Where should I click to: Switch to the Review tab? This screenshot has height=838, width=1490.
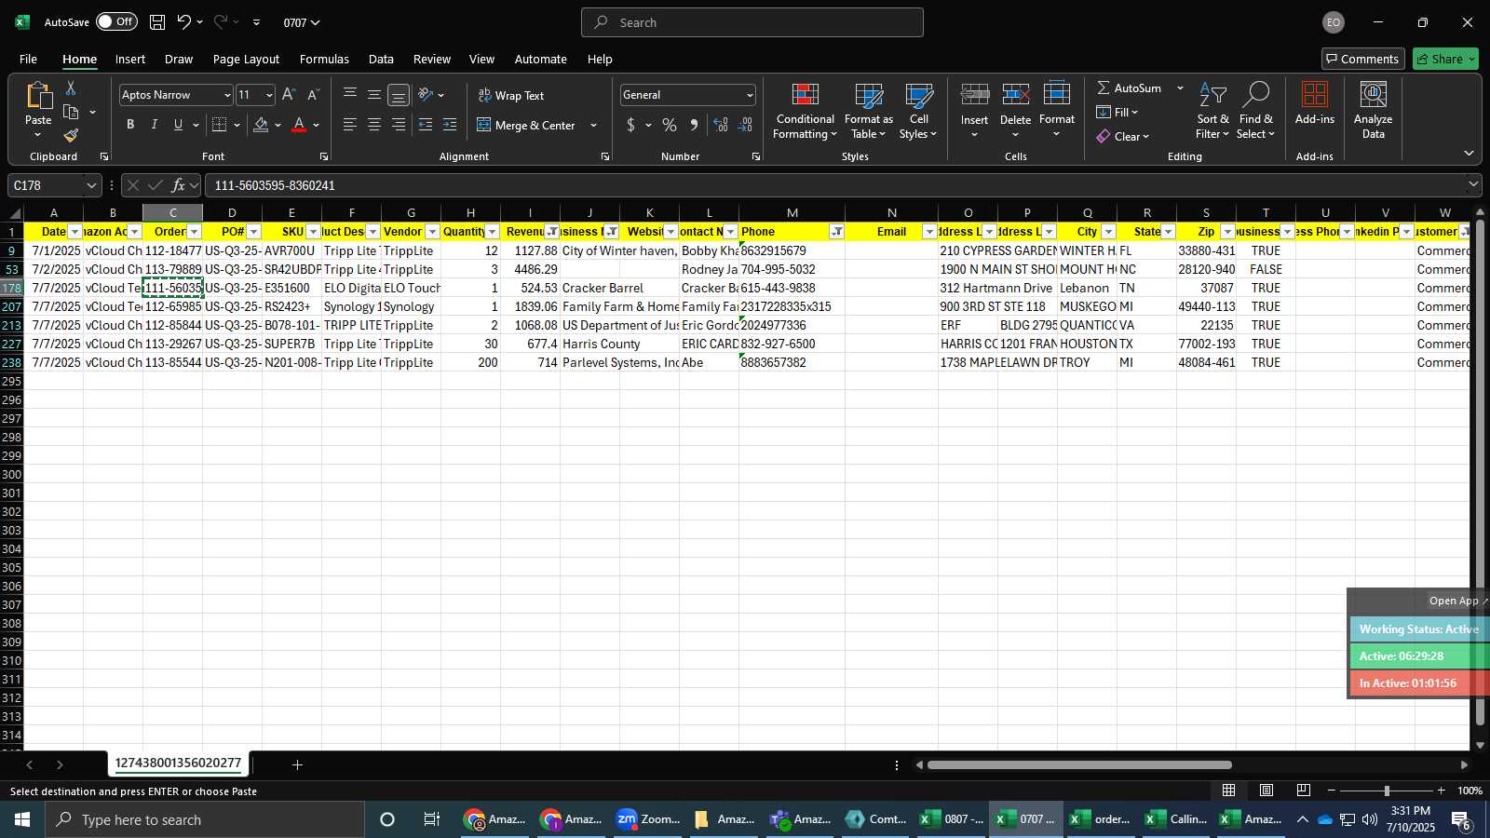432,59
